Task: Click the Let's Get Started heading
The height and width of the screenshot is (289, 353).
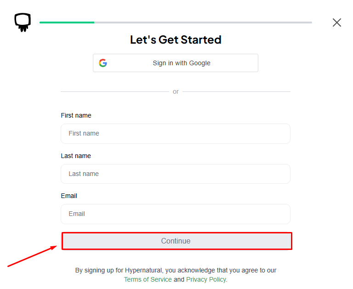Action: point(176,40)
